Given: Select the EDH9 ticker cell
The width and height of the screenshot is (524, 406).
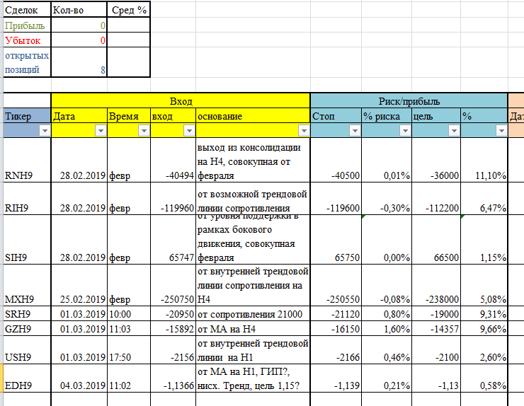Looking at the screenshot, I should pyautogui.click(x=27, y=385).
